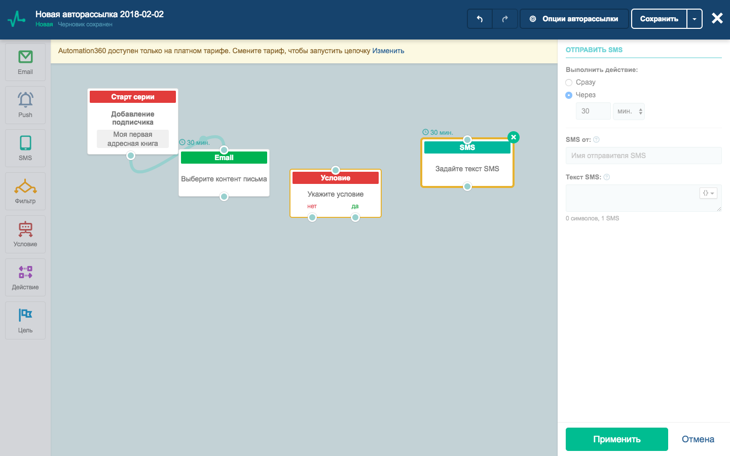The width and height of the screenshot is (730, 456).
Task: Click output connector of Старт серии block
Action: [x=131, y=156]
